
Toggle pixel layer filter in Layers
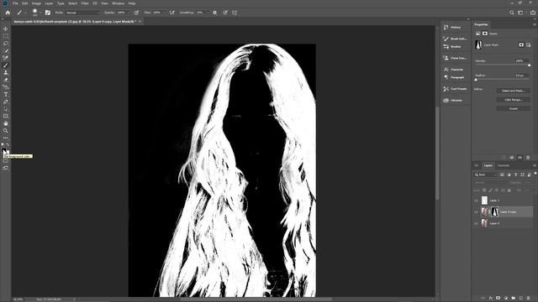[502, 174]
